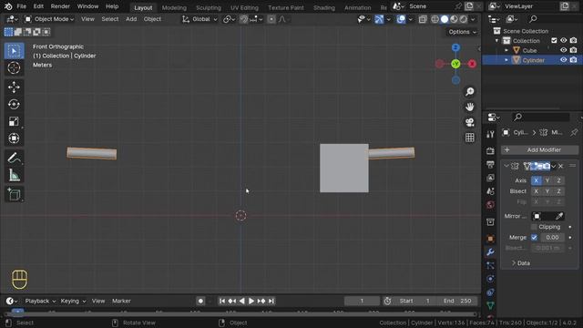Open the Tool properties tab
This screenshot has width=583, height=328.
pyautogui.click(x=490, y=134)
